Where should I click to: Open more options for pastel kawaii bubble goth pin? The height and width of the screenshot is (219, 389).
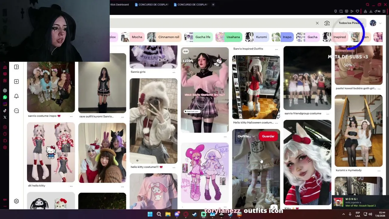(379, 89)
